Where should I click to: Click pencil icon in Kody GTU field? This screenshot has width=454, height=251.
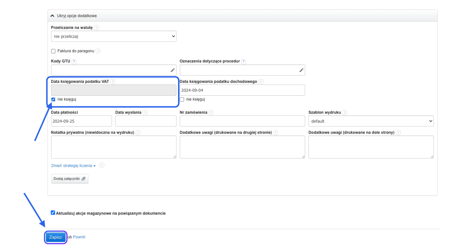coord(173,70)
